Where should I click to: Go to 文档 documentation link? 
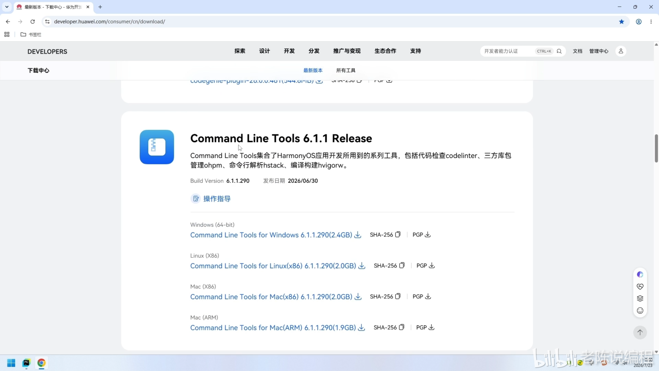pos(577,51)
